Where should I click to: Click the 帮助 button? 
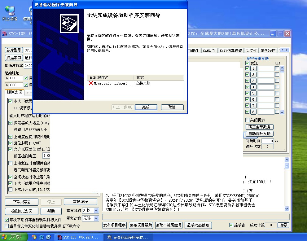(51, 211)
